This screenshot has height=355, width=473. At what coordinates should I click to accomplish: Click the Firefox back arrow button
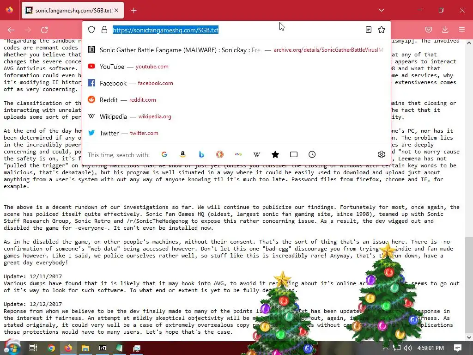click(x=11, y=30)
